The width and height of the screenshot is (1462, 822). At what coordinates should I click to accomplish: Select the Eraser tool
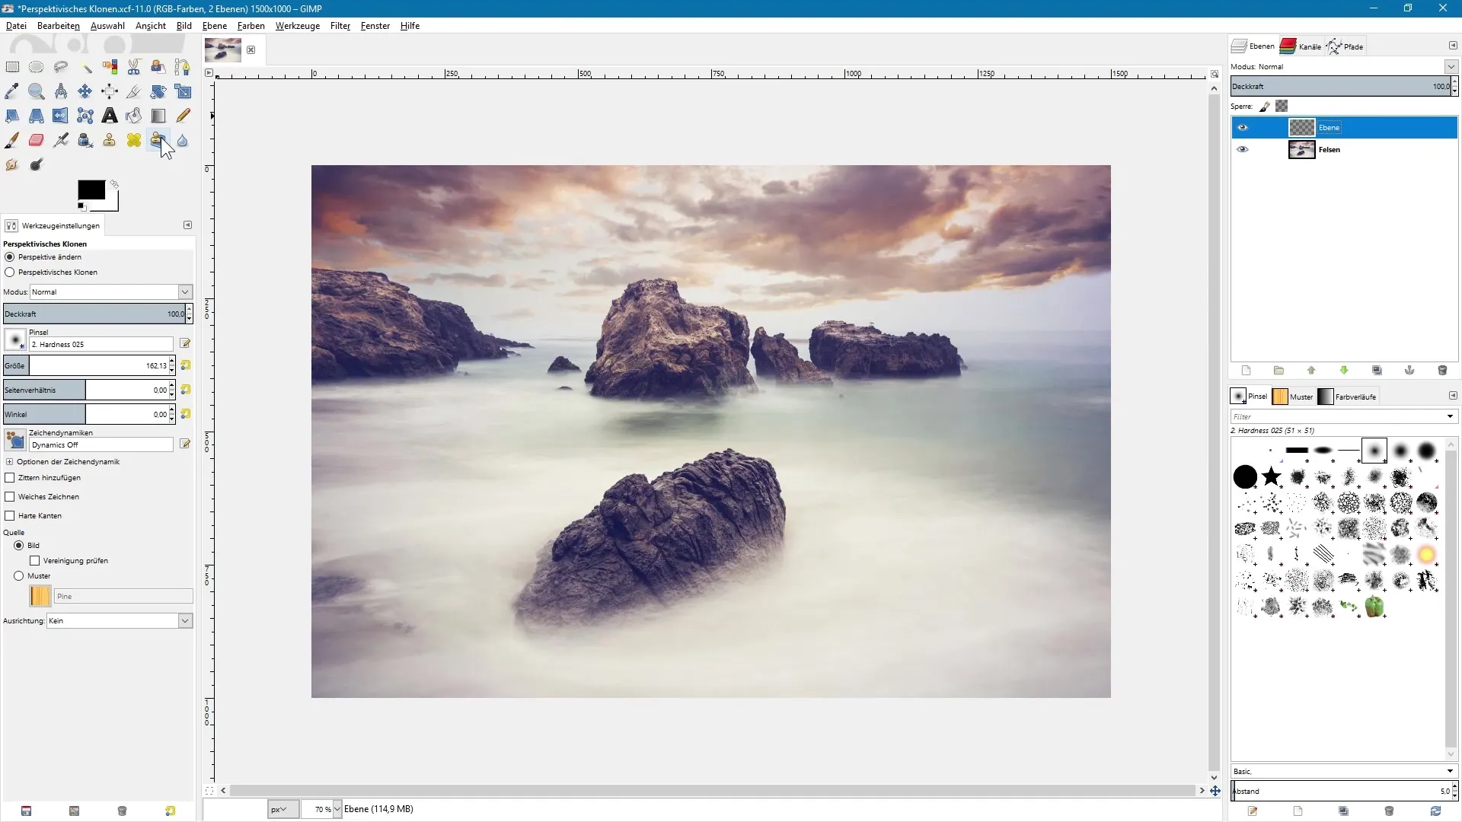pos(36,140)
